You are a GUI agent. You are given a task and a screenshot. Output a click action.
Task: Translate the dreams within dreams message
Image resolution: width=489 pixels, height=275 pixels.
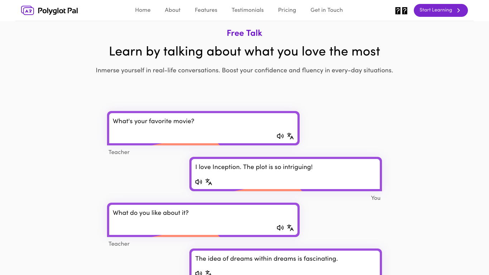tap(209, 273)
